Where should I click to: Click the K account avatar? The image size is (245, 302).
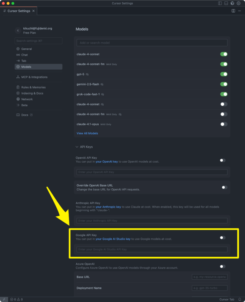click(x=18, y=31)
